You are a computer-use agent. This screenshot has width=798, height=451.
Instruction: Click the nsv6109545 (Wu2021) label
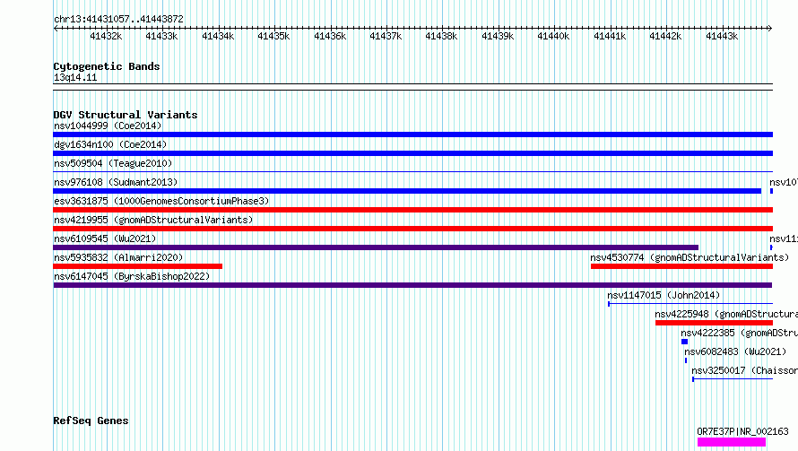[105, 239]
